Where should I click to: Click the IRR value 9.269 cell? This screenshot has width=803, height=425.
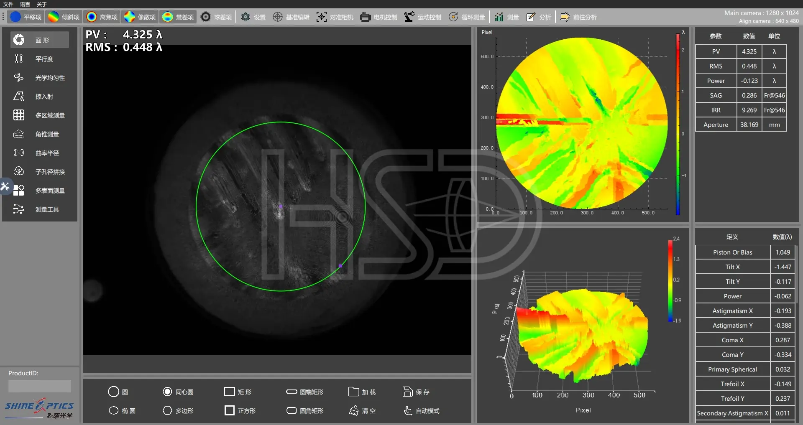click(x=749, y=110)
